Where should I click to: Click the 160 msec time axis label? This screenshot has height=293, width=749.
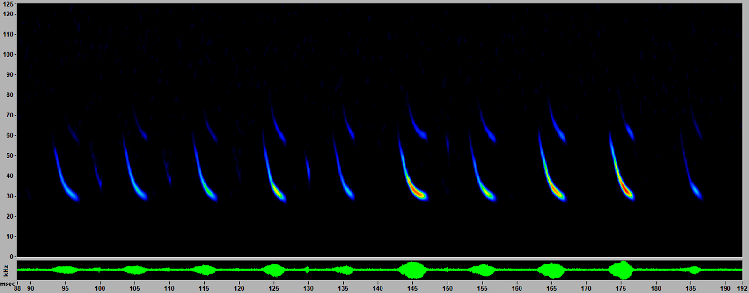click(517, 288)
